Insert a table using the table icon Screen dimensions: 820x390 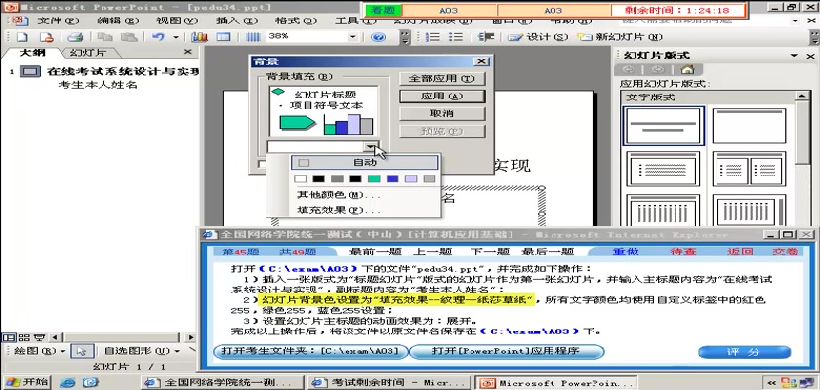point(224,37)
